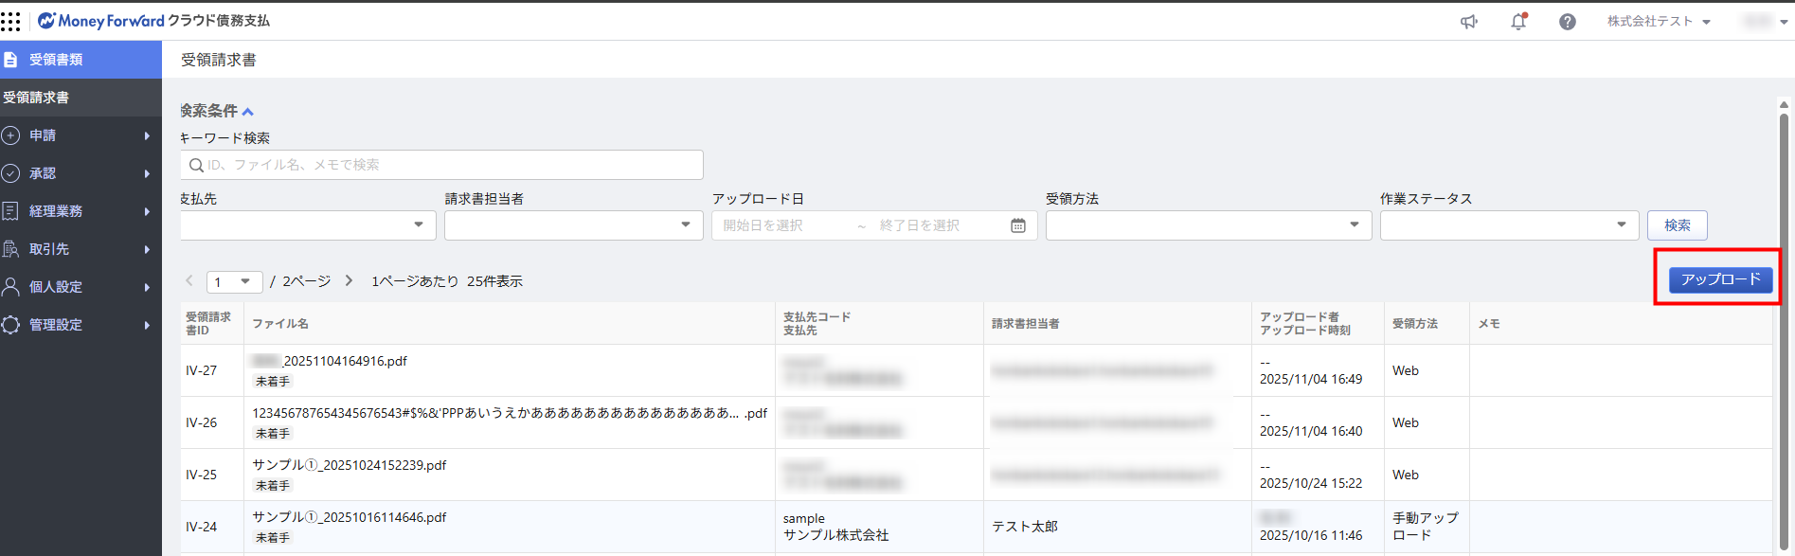Click the announcements megaphone icon
Image resolution: width=1795 pixels, height=556 pixels.
(1469, 22)
